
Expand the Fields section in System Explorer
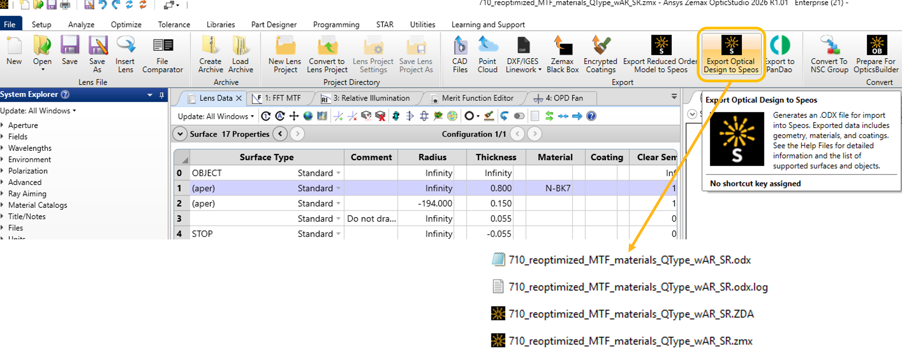pos(2,136)
